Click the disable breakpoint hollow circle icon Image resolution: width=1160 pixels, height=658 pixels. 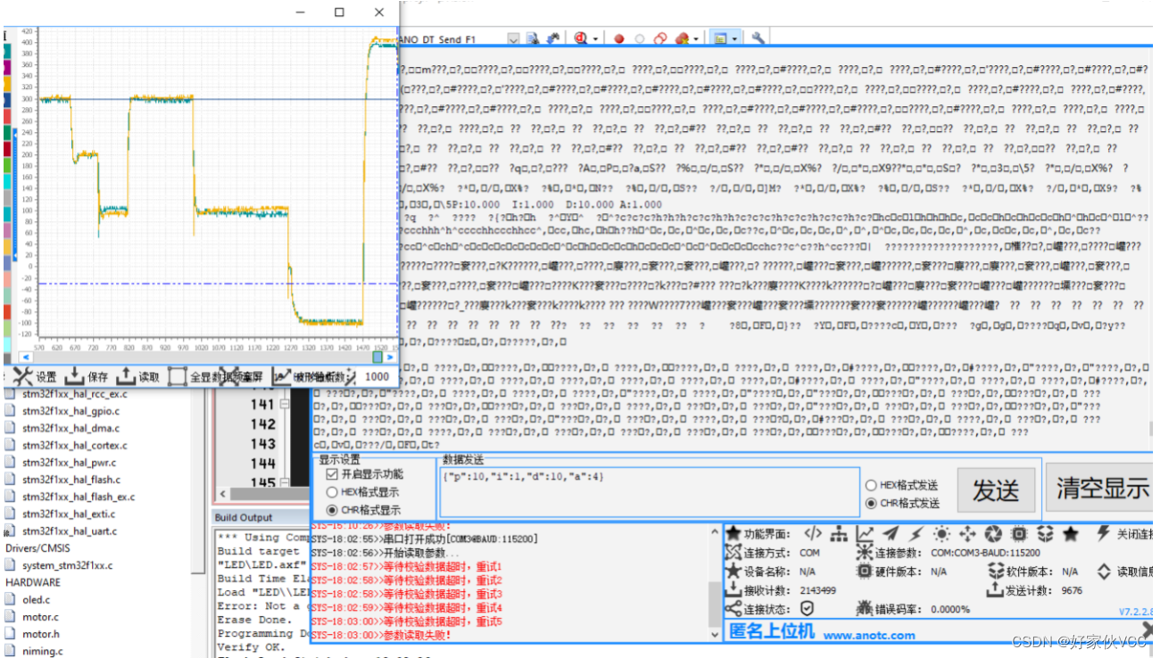(639, 39)
